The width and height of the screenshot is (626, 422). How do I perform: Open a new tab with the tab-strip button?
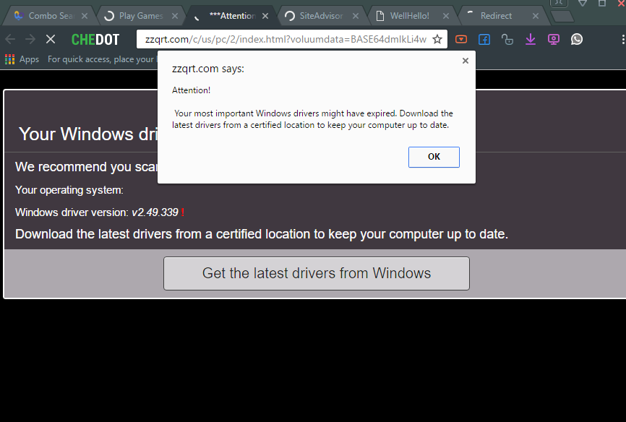pyautogui.click(x=562, y=16)
